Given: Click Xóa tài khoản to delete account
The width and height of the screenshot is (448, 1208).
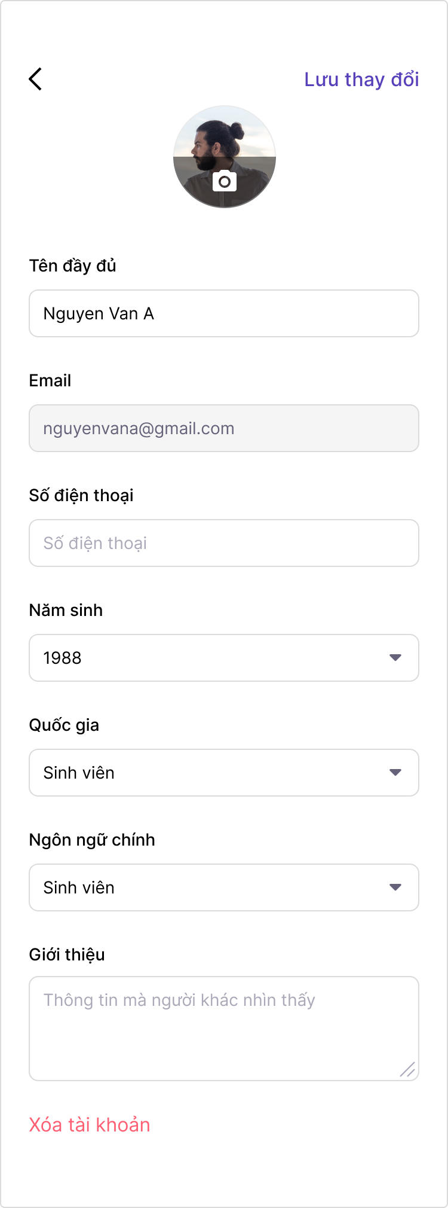Looking at the screenshot, I should (90, 1125).
